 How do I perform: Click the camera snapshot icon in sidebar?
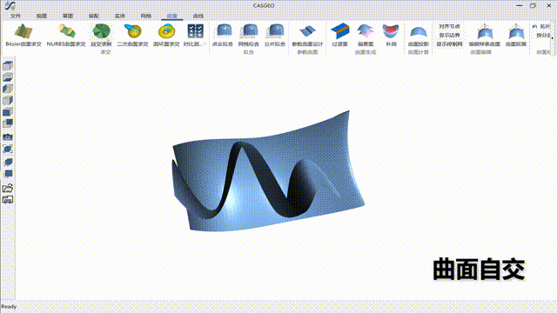point(8,137)
